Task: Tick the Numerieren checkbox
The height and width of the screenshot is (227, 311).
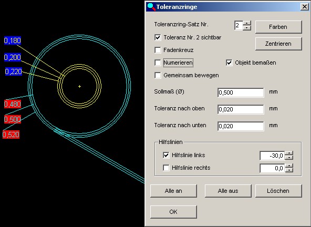Action: click(158, 63)
